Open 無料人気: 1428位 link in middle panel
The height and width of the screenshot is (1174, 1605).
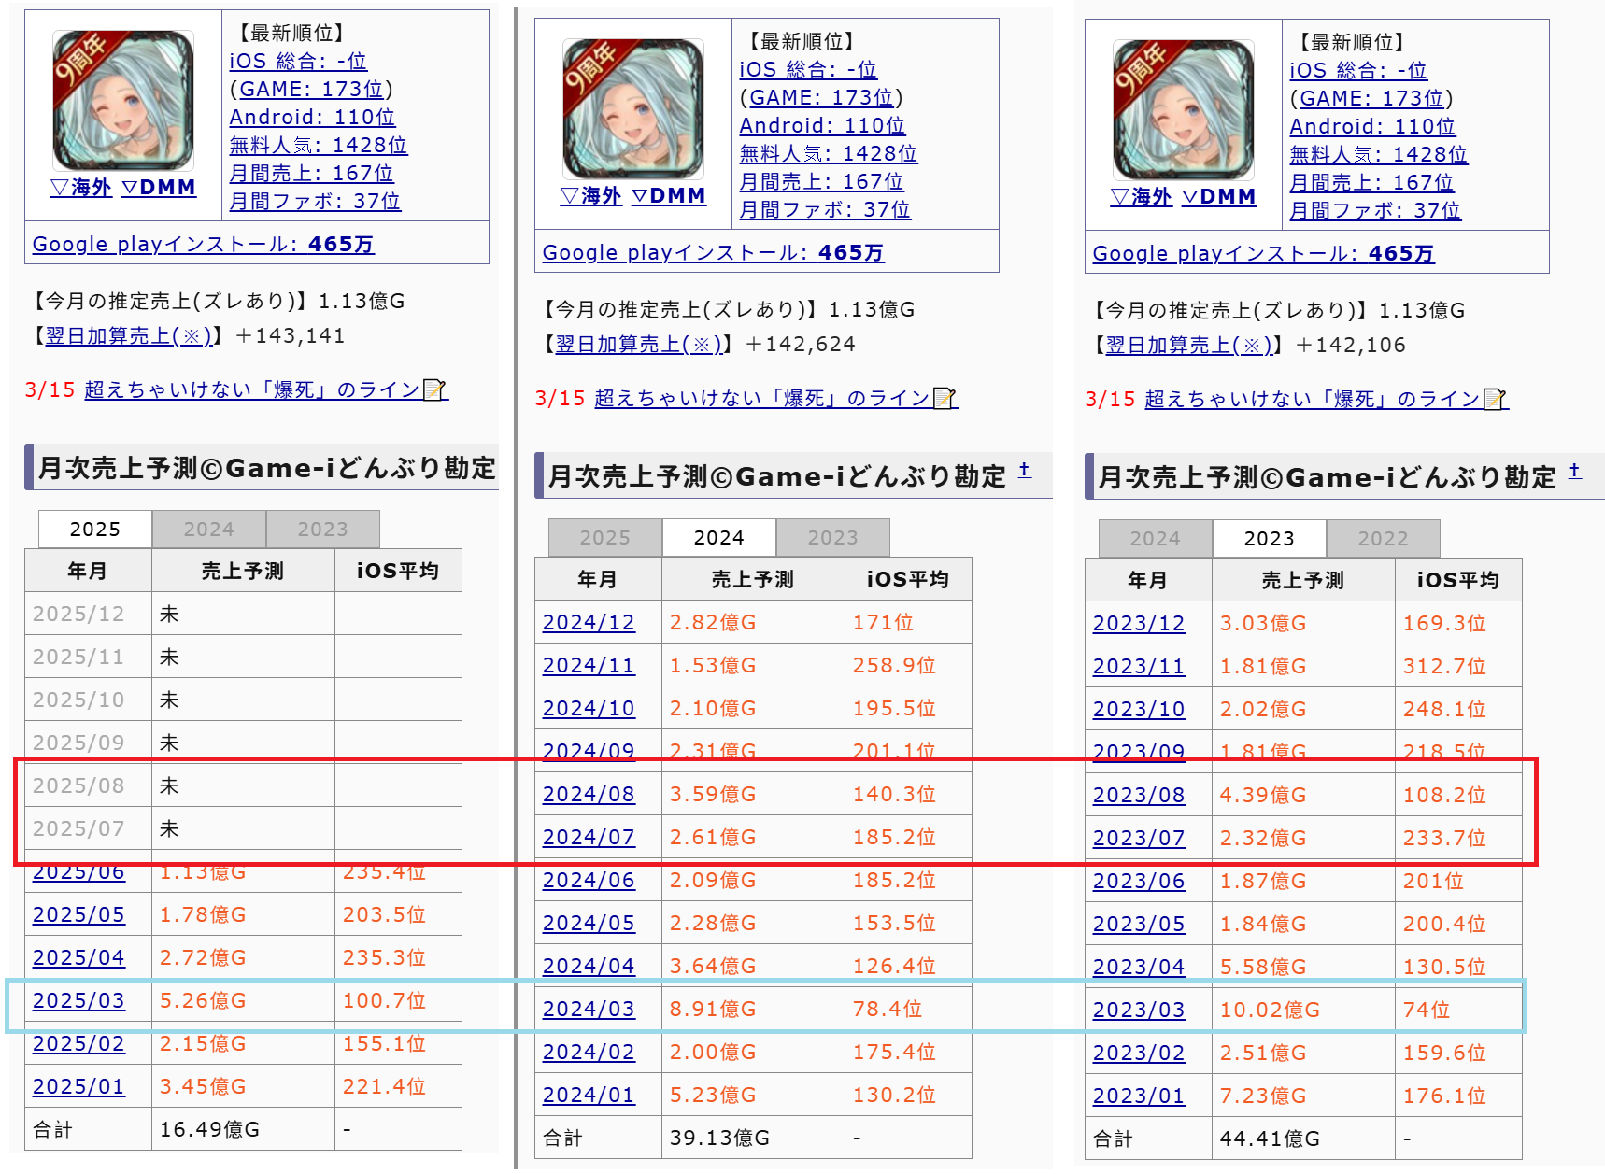tap(829, 153)
